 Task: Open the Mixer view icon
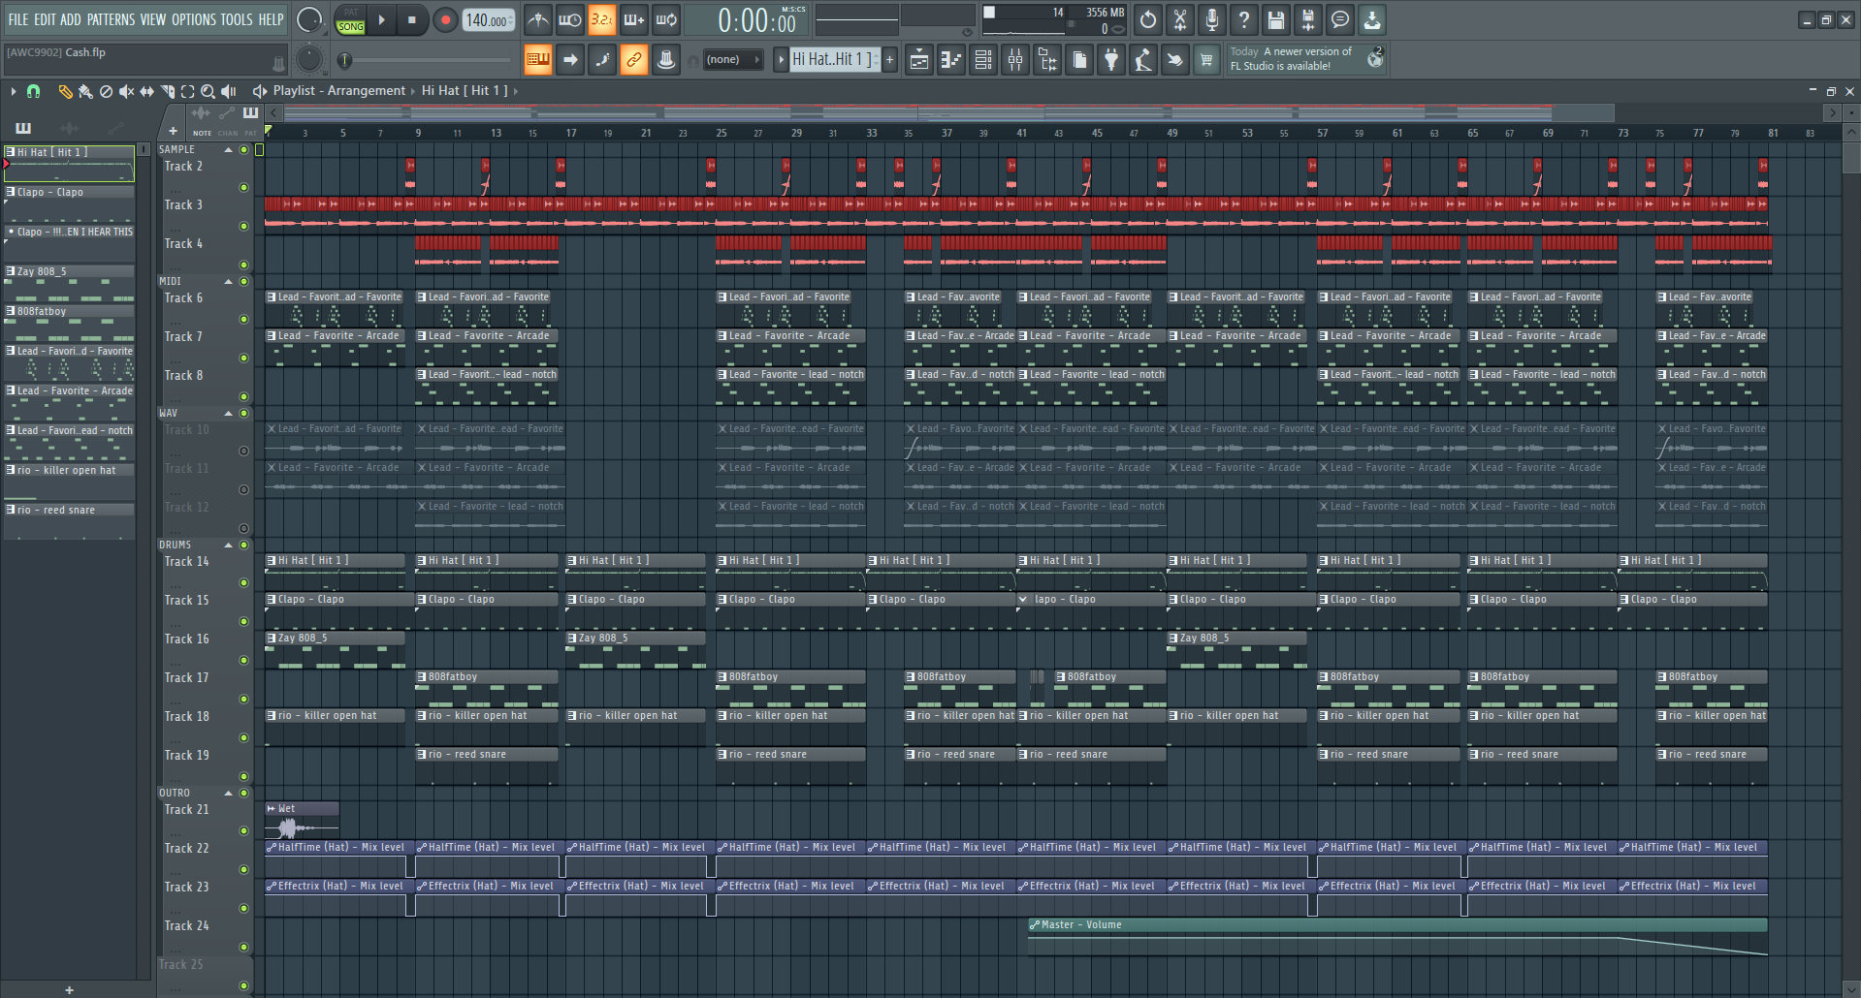[1015, 60]
